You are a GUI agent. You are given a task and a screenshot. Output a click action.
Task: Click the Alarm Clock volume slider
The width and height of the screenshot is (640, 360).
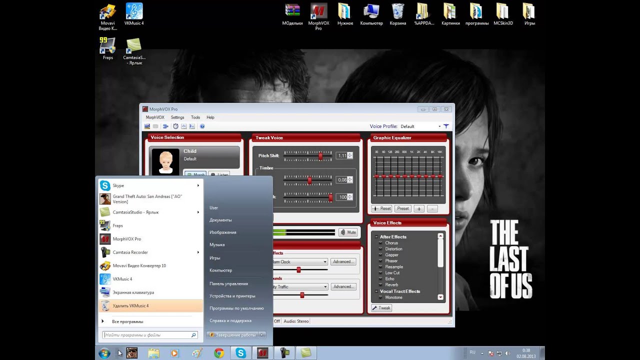tap(298, 270)
